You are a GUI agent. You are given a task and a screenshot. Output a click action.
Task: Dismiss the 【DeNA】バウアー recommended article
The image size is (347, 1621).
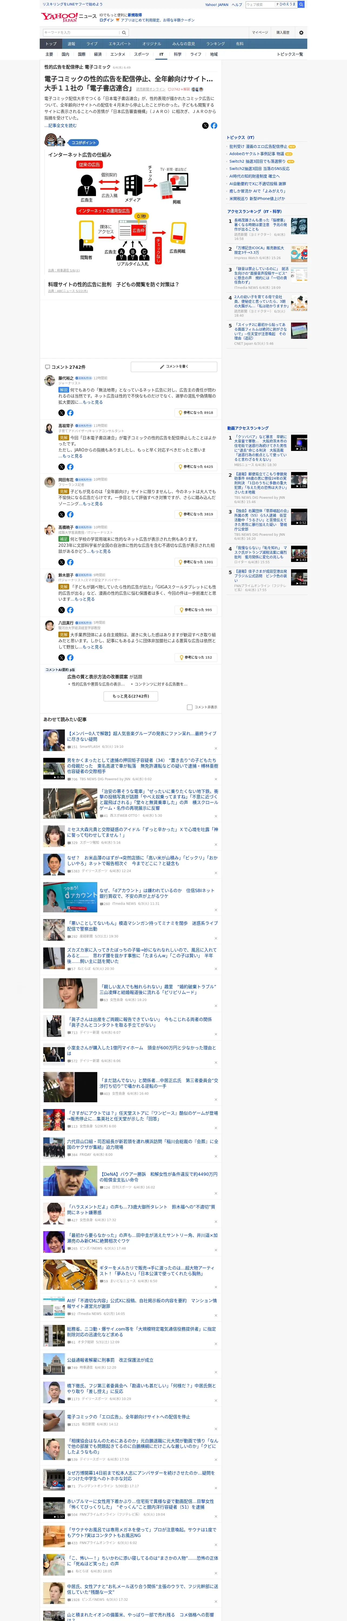tap(216, 1193)
